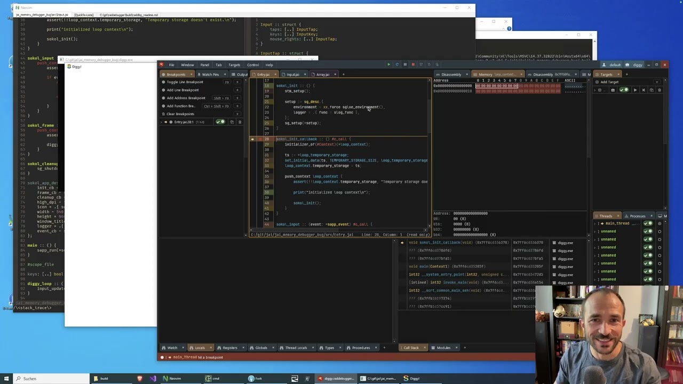Open the File menu

(x=171, y=65)
